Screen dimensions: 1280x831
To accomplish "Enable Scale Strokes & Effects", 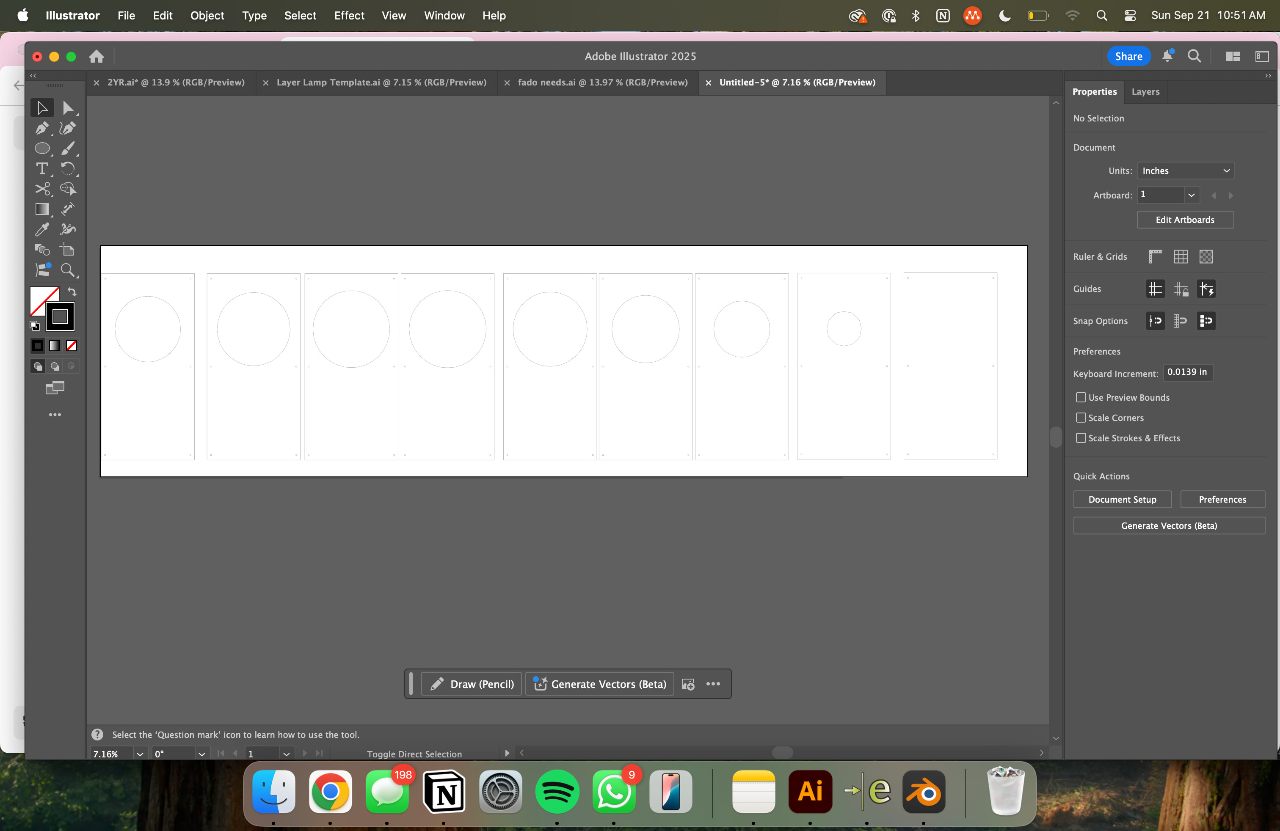I will tap(1081, 438).
